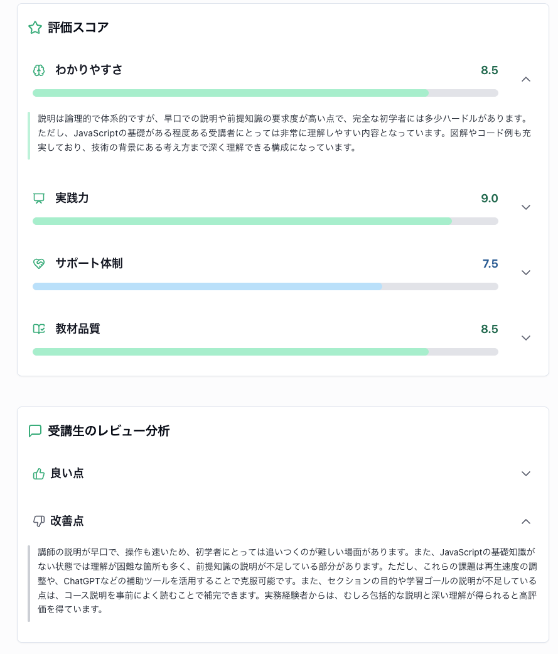Click the presentation board icon beside 実践力
The image size is (558, 654).
coord(39,199)
